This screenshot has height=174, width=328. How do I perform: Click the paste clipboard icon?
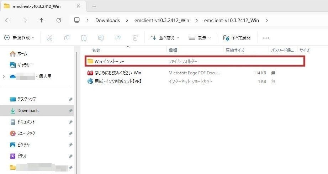coord(84,38)
